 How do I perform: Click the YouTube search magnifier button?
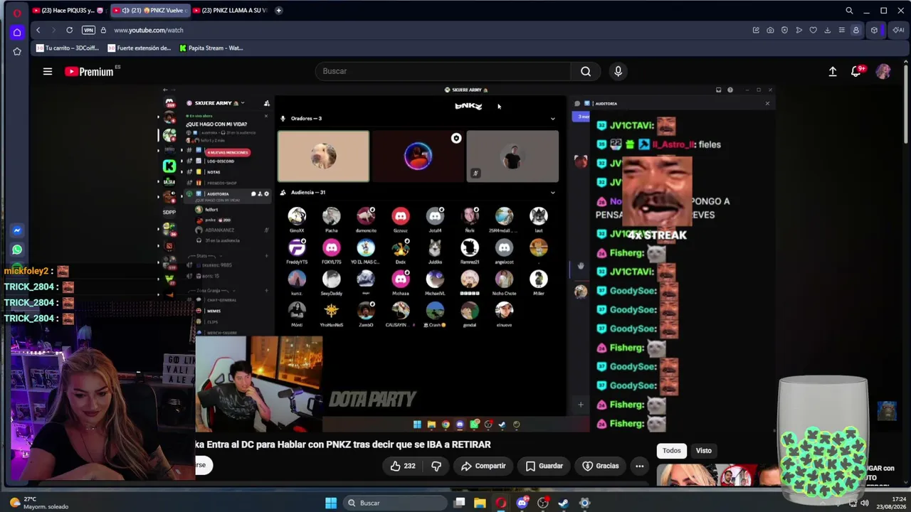click(586, 71)
